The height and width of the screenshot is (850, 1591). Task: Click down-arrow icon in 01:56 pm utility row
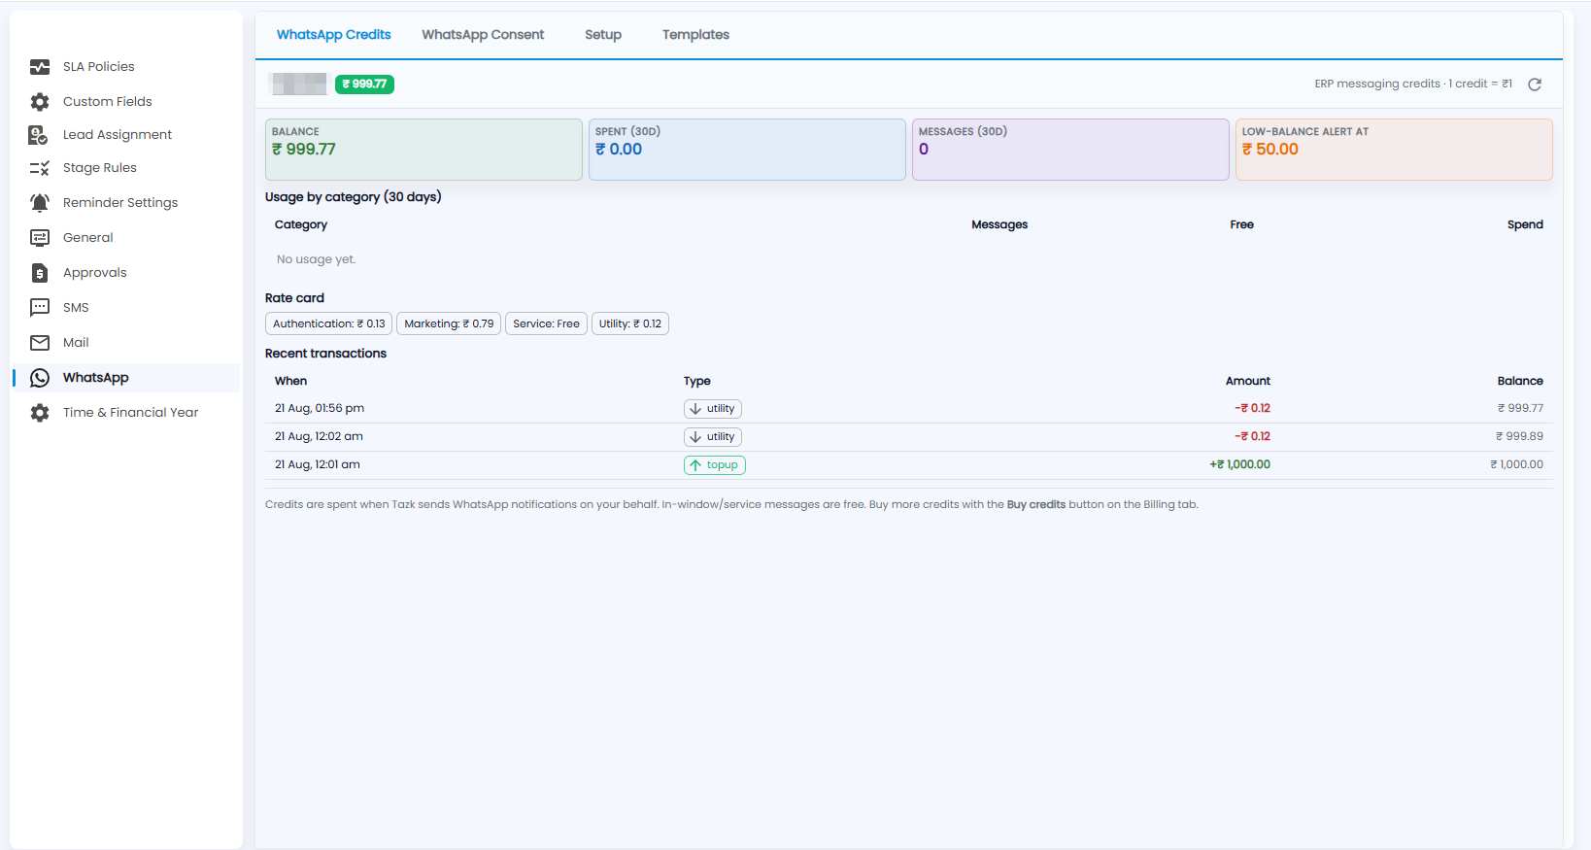tap(695, 409)
